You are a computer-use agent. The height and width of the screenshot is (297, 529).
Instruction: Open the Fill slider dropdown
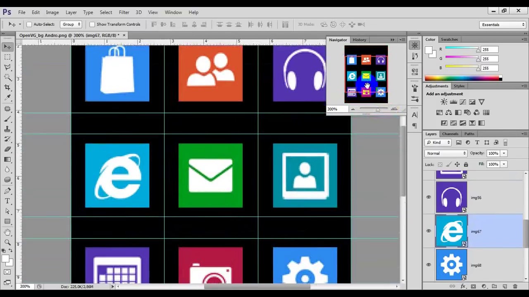pyautogui.click(x=504, y=164)
